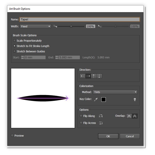Image resolution: width=155 pixels, height=155 pixels.
Task: Set brush direction to left arrow
Action: pos(83,76)
